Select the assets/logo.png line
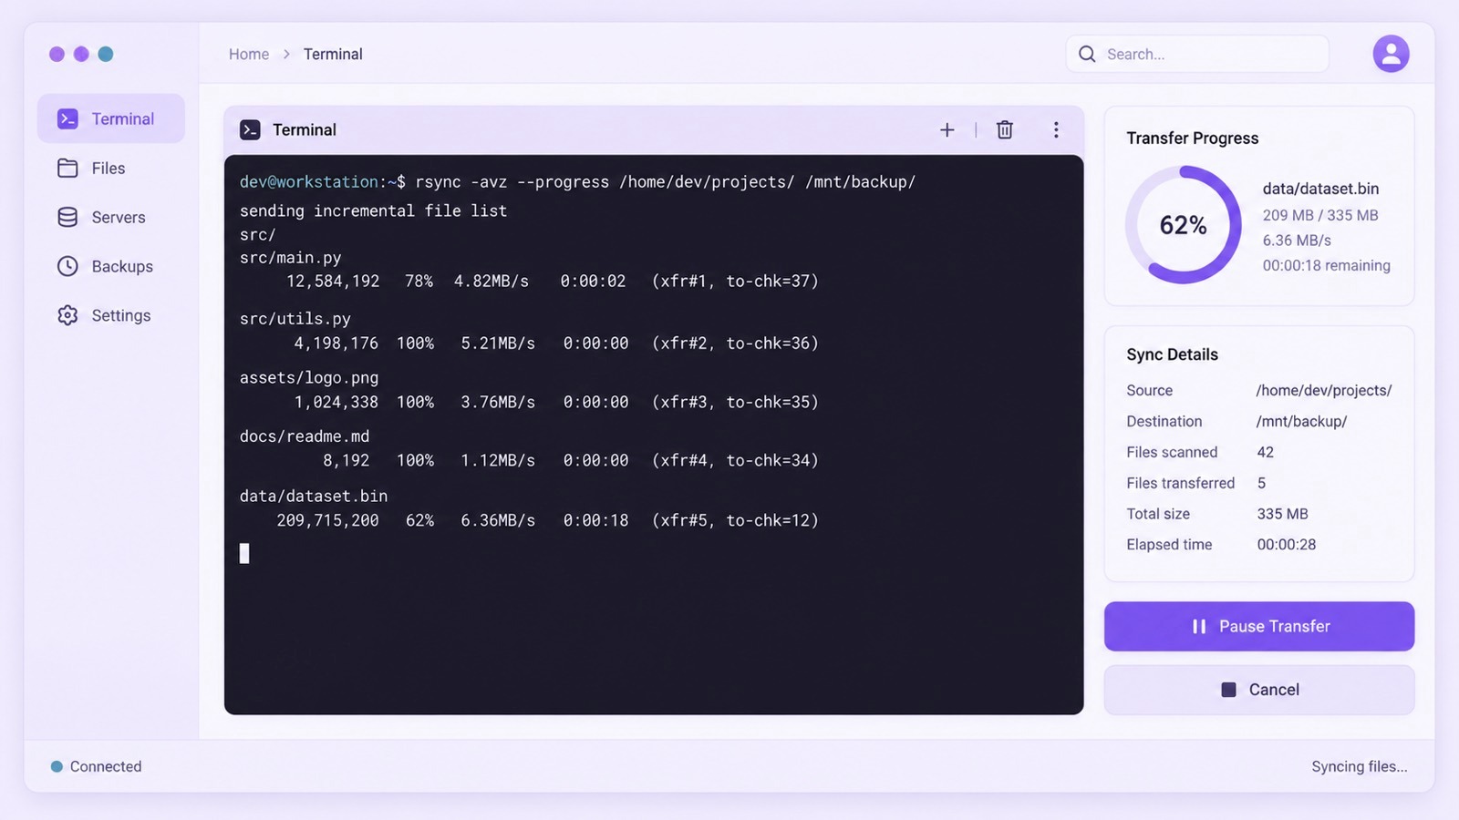 (309, 377)
